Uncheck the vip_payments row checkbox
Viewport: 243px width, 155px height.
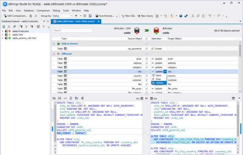point(147,49)
